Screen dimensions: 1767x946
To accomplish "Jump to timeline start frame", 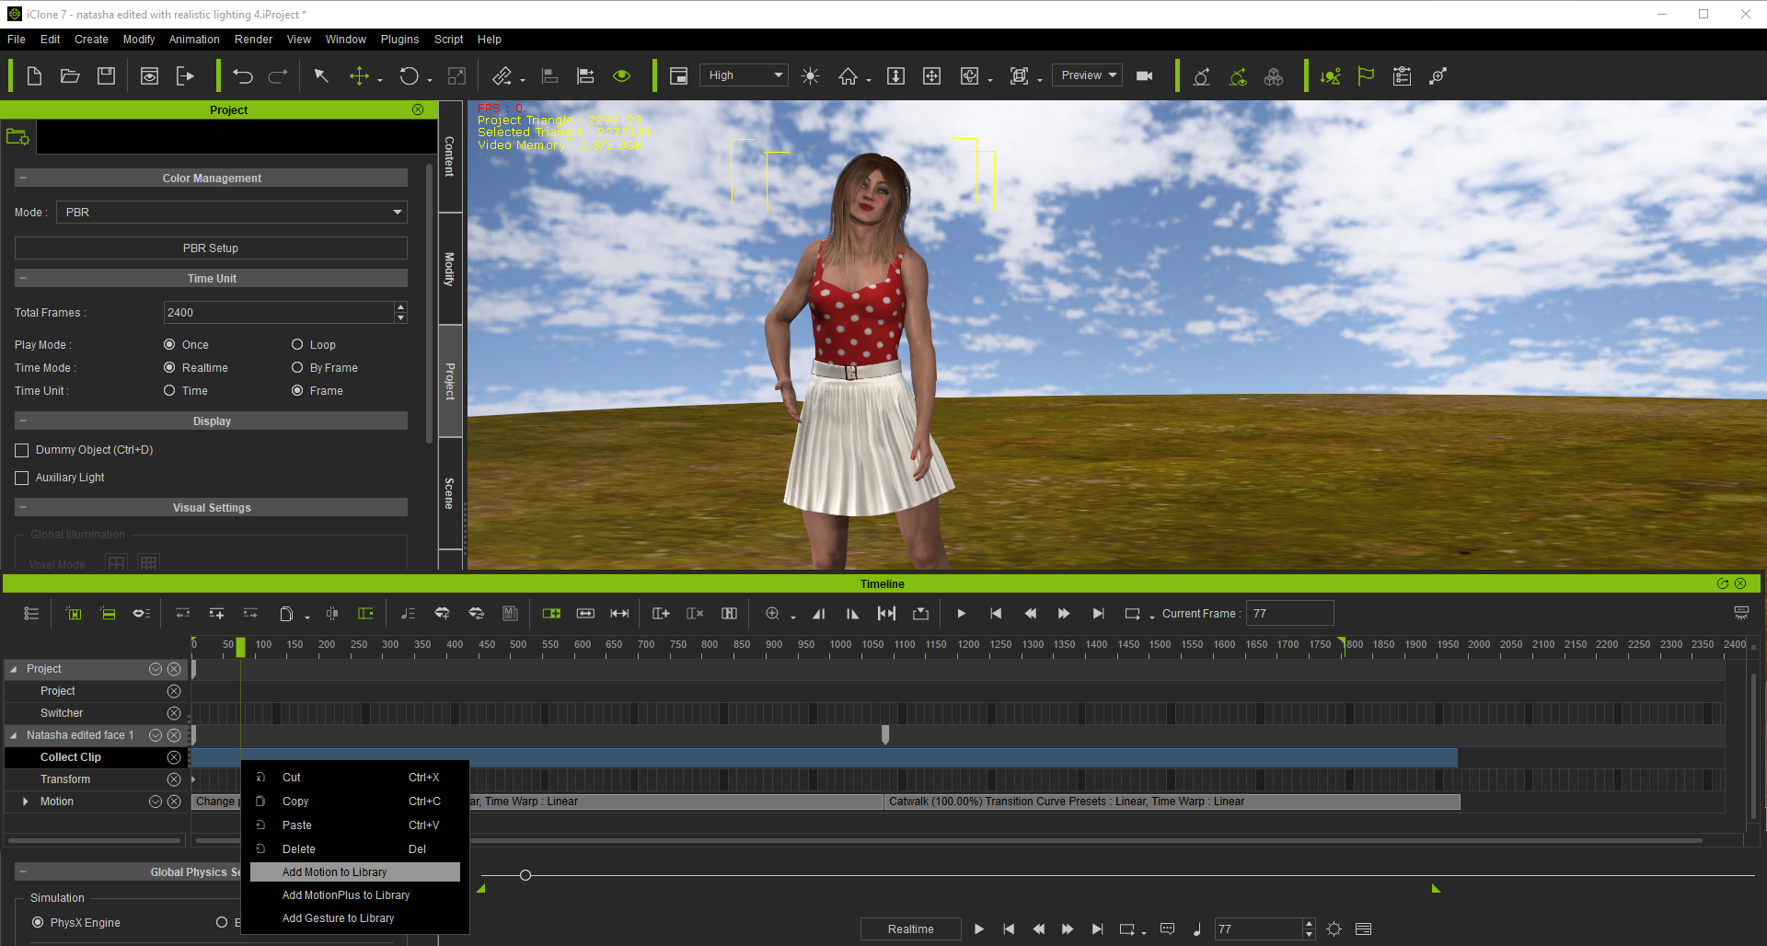I will pyautogui.click(x=996, y=614).
